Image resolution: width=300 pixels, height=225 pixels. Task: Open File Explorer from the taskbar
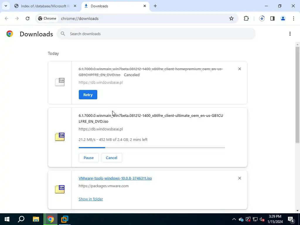click(36, 219)
